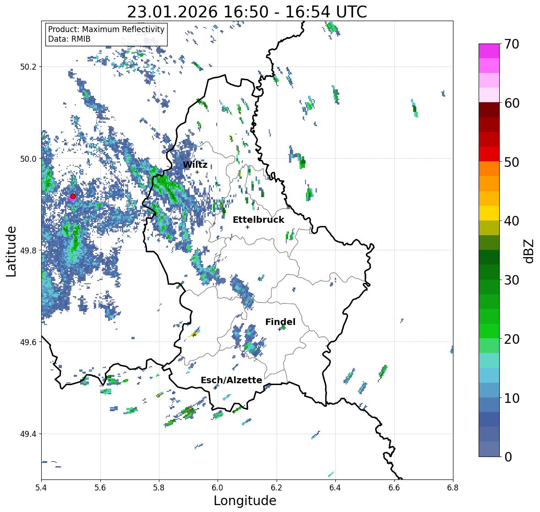The height and width of the screenshot is (512, 540).
Task: Select the Findel station label
Action: (x=280, y=322)
